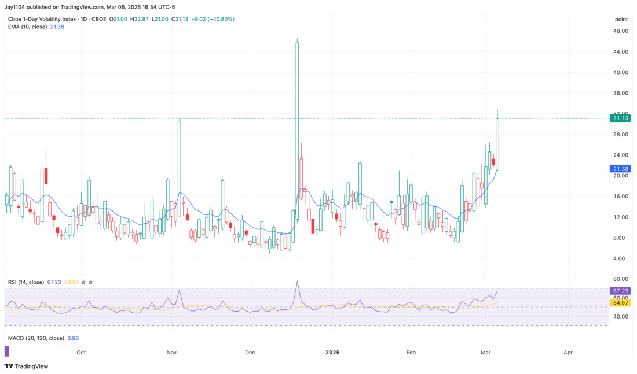Click the 2025 label on the time axis
Viewport: 637px width, 374px height.
point(333,352)
